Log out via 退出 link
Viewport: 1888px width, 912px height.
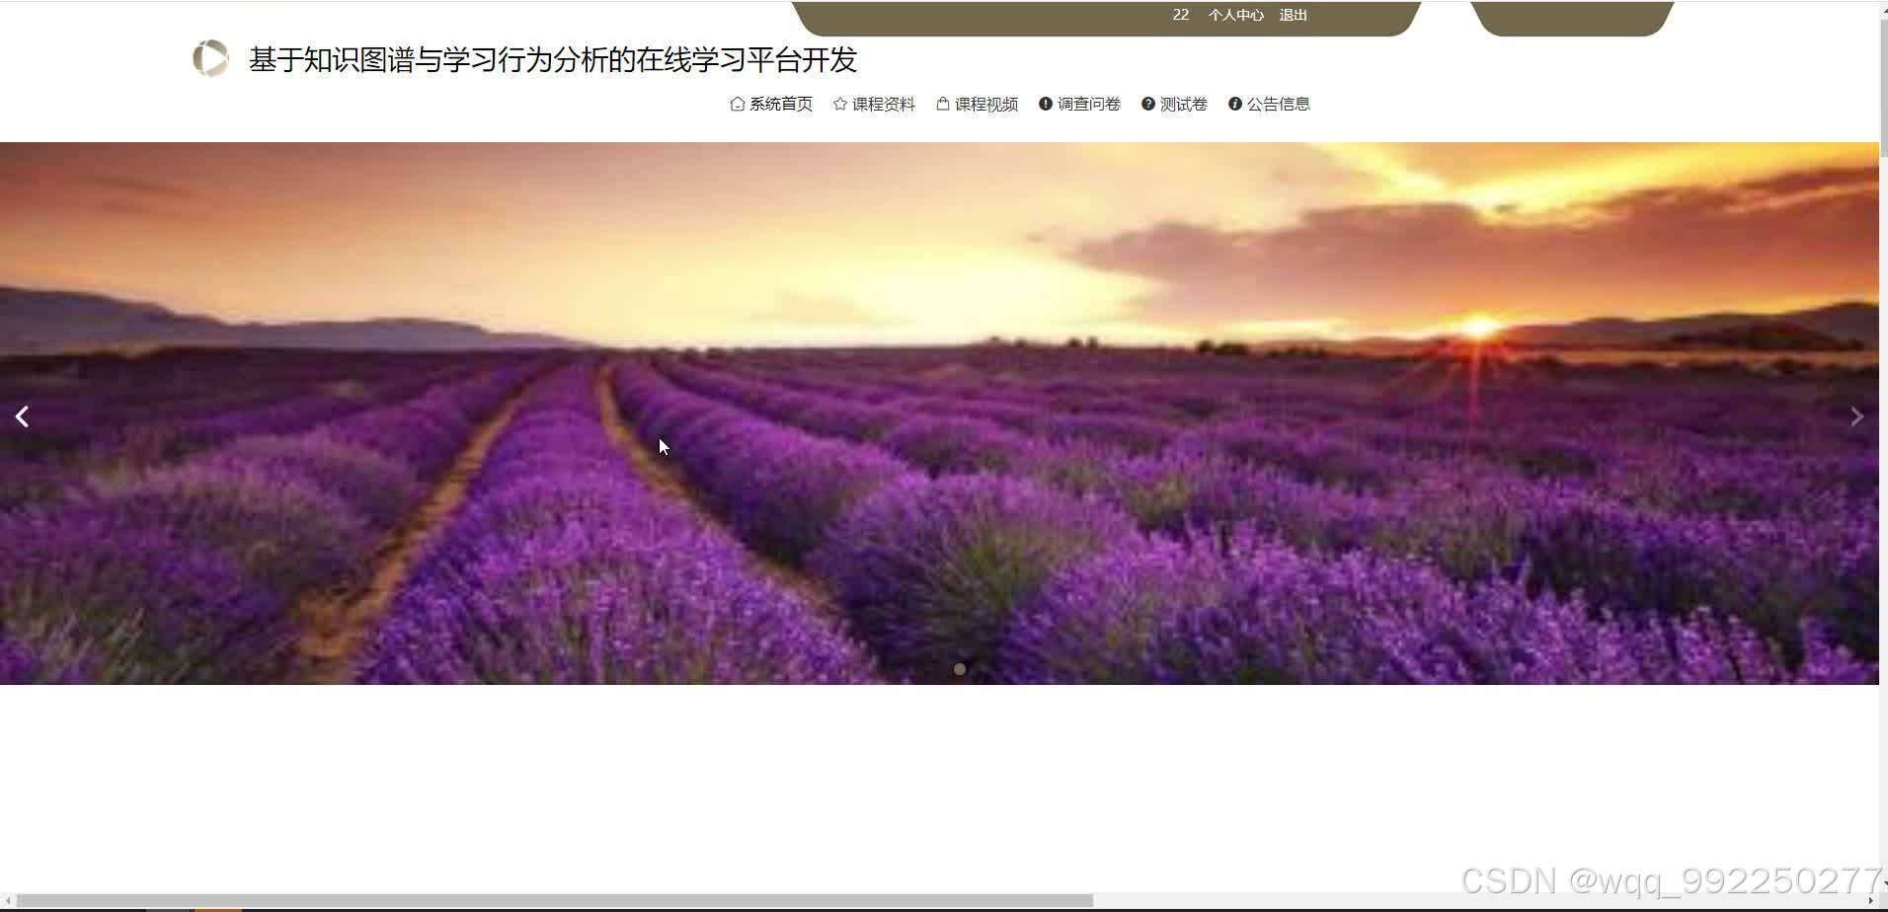click(x=1293, y=15)
